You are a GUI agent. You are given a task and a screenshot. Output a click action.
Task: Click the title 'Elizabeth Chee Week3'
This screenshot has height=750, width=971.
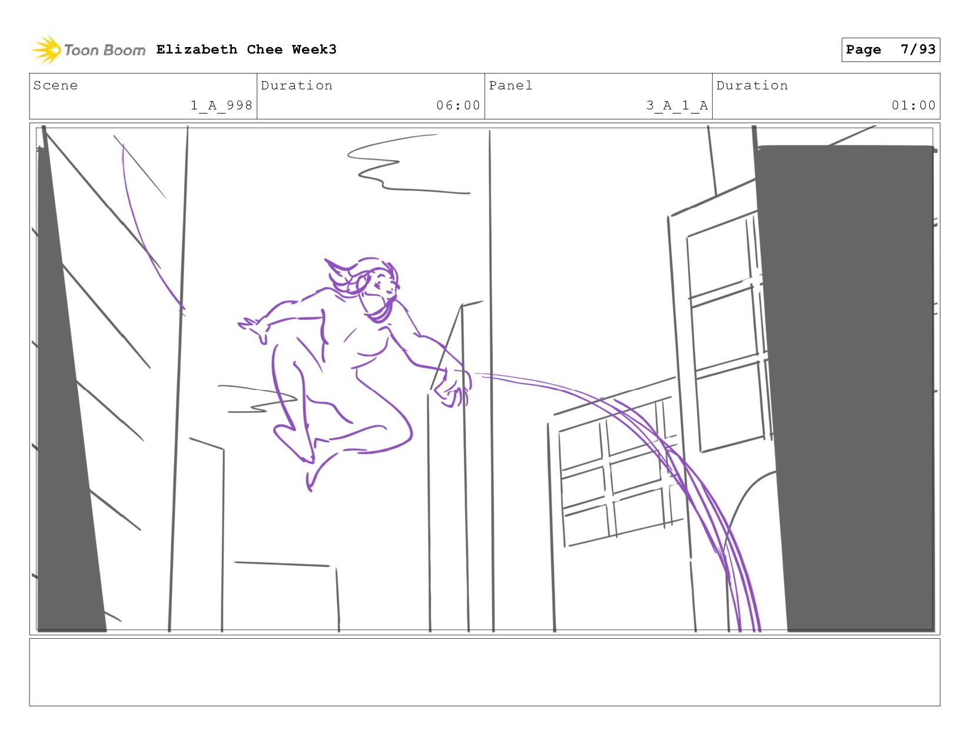point(247,49)
